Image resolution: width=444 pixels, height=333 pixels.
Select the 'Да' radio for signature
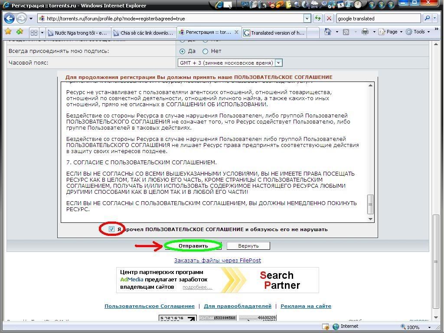pyautogui.click(x=182, y=51)
